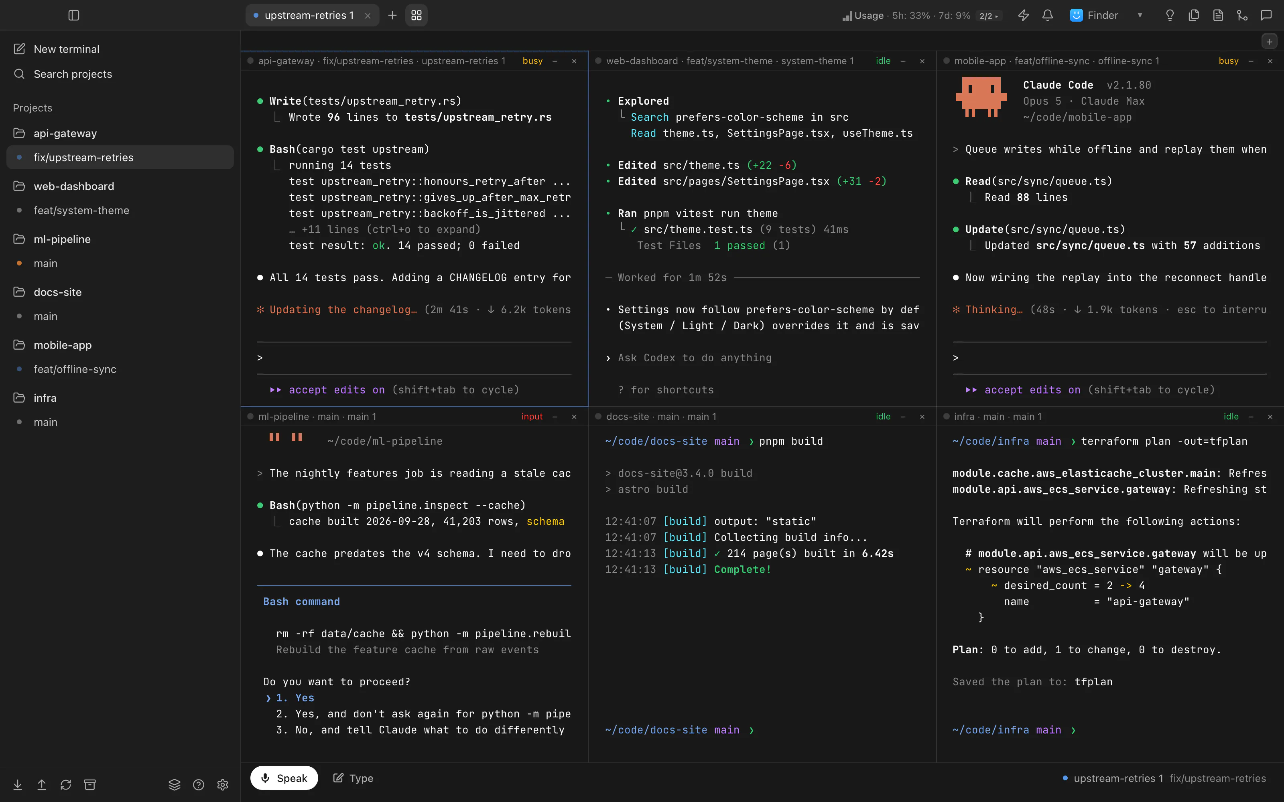Click the copy pages icon in top bar
The width and height of the screenshot is (1284, 802).
(x=1194, y=15)
